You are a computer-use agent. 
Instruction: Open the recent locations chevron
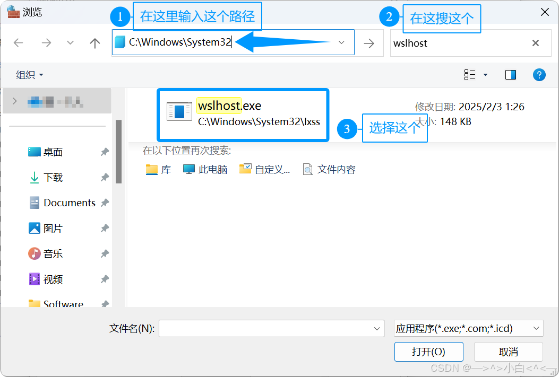pos(70,43)
